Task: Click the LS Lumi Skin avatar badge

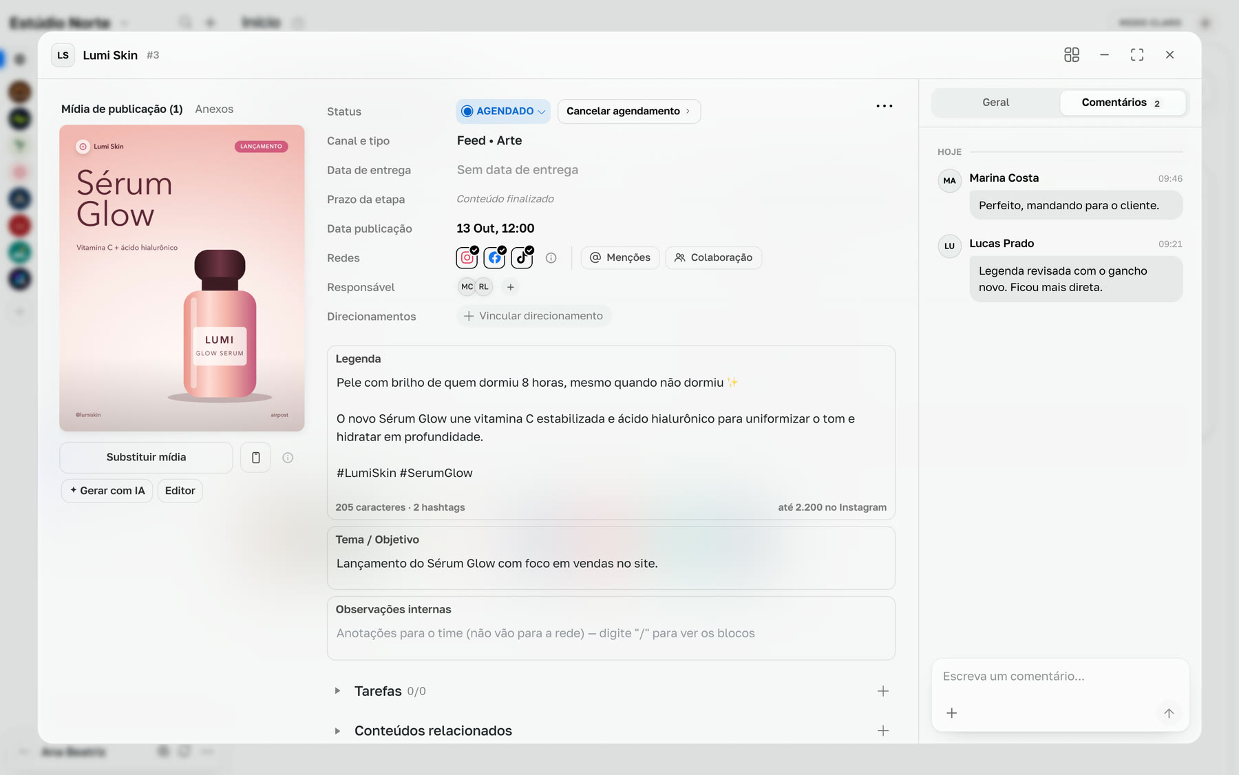Action: click(63, 55)
